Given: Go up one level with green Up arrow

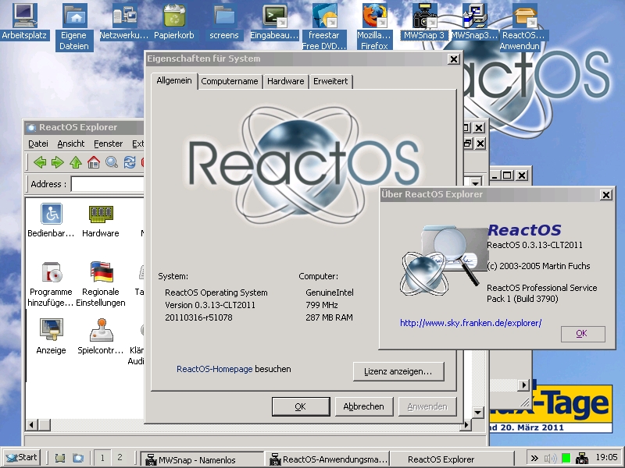Looking at the screenshot, I should (76, 162).
